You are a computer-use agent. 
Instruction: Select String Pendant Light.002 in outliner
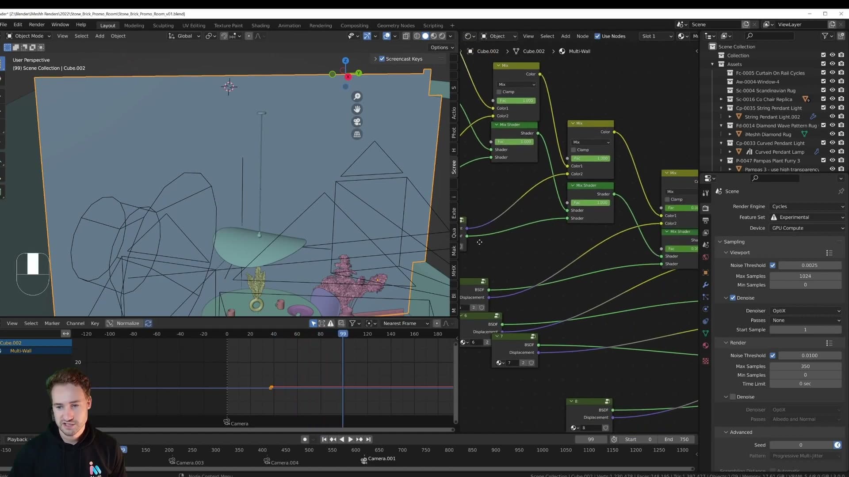[x=772, y=117]
